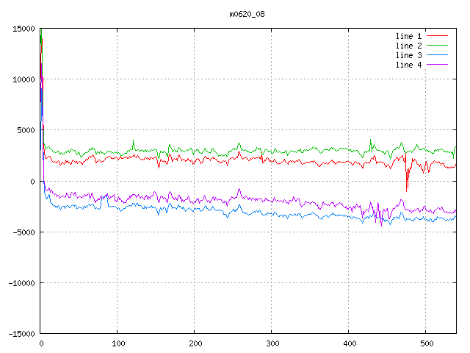Click the 200 x-axis tick label

pos(195,343)
